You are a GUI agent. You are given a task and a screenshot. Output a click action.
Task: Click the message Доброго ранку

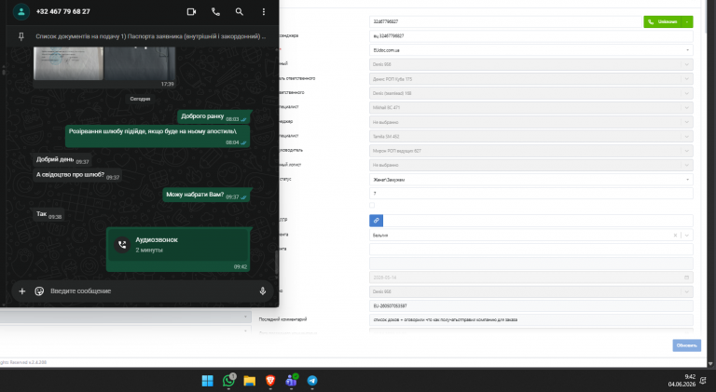click(x=214, y=116)
